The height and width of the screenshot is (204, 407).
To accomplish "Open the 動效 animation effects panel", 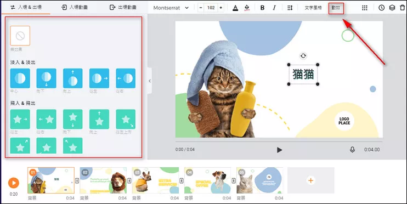I will pyautogui.click(x=336, y=8).
